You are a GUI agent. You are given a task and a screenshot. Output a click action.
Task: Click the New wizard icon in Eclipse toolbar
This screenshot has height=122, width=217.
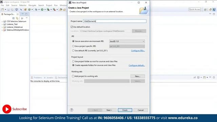(2, 9)
